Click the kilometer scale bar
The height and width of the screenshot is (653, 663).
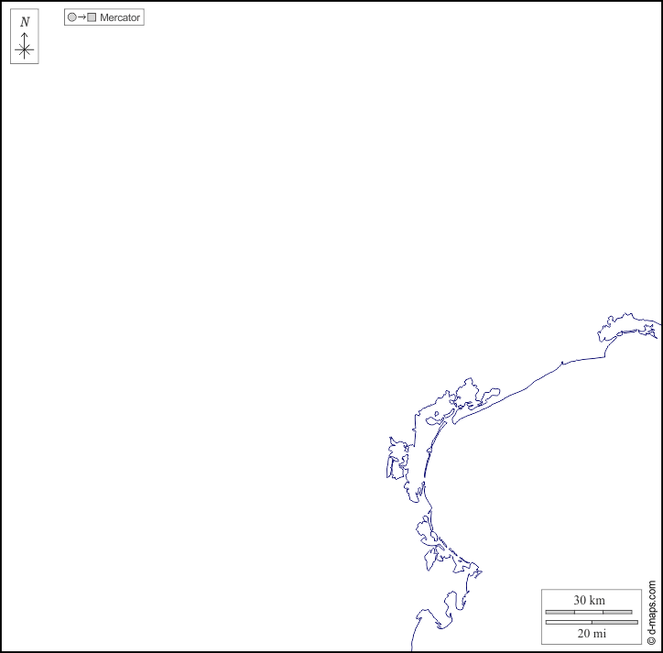click(589, 612)
